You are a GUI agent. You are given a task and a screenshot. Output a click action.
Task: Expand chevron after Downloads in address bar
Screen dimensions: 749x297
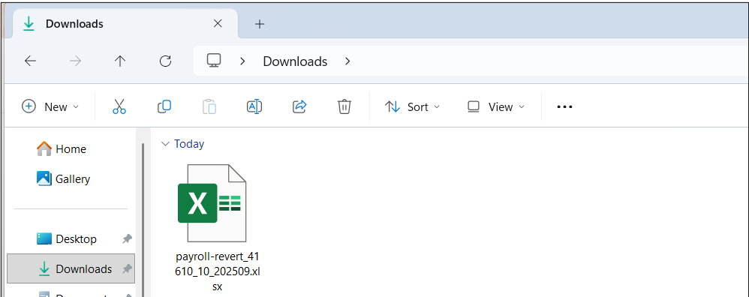347,61
